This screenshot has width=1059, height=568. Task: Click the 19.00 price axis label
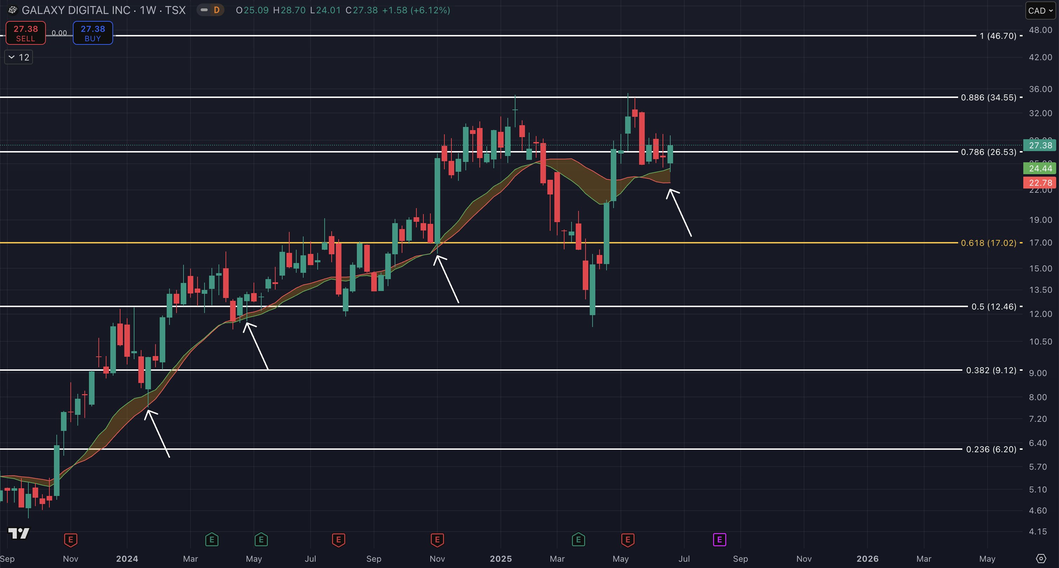tap(1040, 220)
